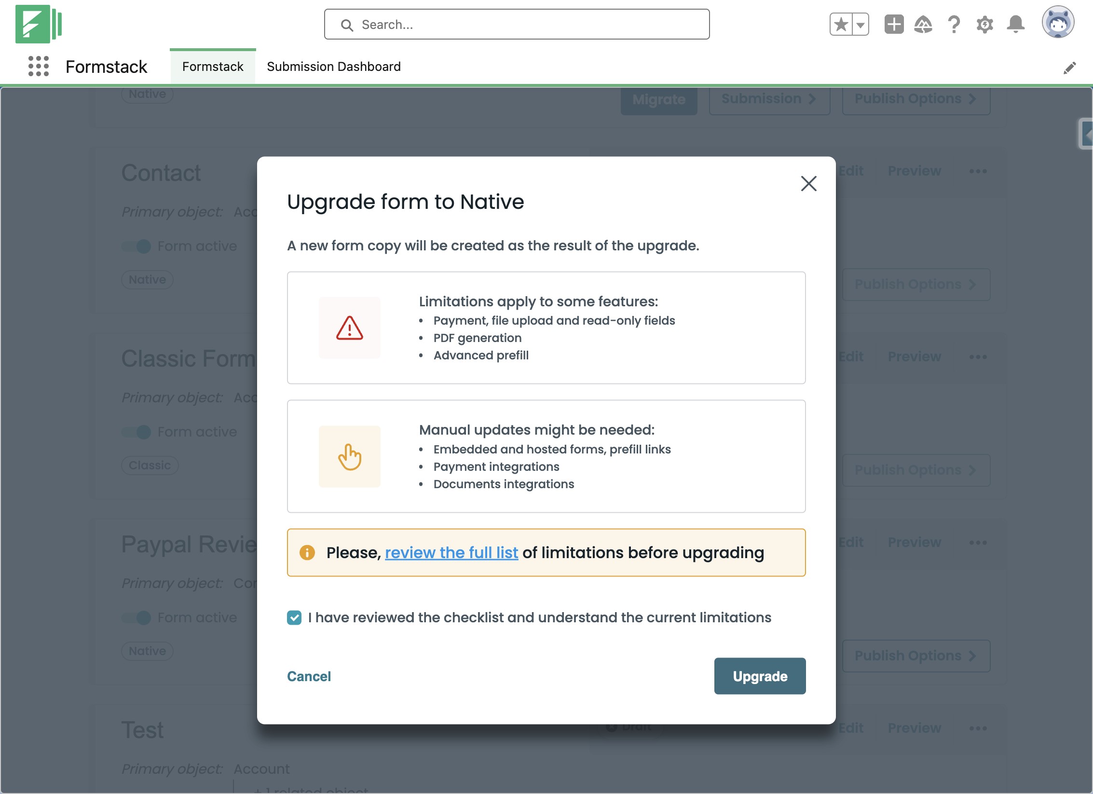Image resolution: width=1093 pixels, height=794 pixels.
Task: Open the Contact form three-dots menu
Action: coord(978,171)
